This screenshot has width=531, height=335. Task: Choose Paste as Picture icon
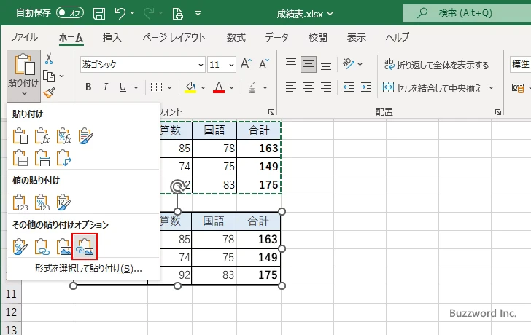63,246
